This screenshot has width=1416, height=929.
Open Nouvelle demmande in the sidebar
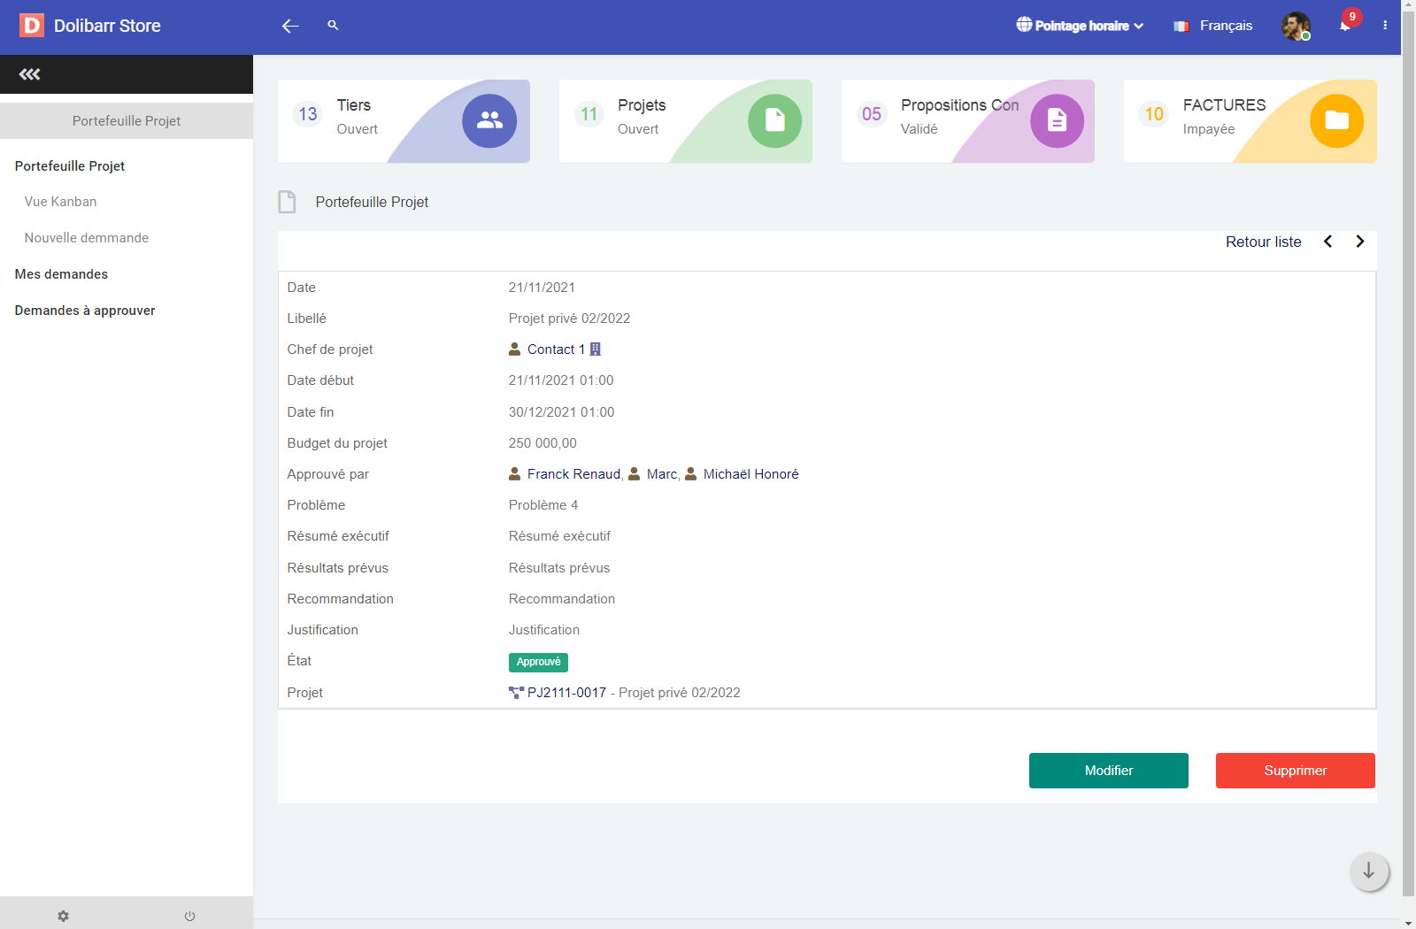[87, 238]
